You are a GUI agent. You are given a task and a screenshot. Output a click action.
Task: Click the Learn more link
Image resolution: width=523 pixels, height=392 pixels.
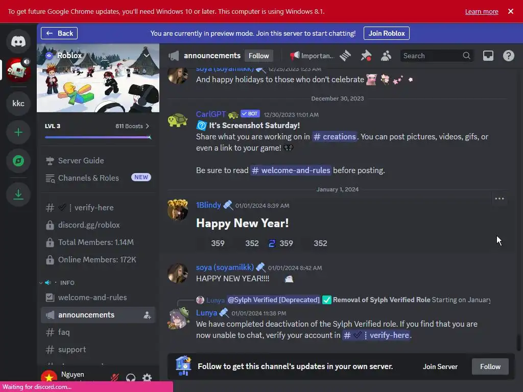pyautogui.click(x=481, y=11)
